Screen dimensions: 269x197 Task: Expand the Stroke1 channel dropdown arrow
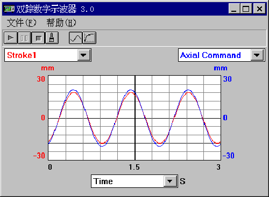[x=83, y=55]
